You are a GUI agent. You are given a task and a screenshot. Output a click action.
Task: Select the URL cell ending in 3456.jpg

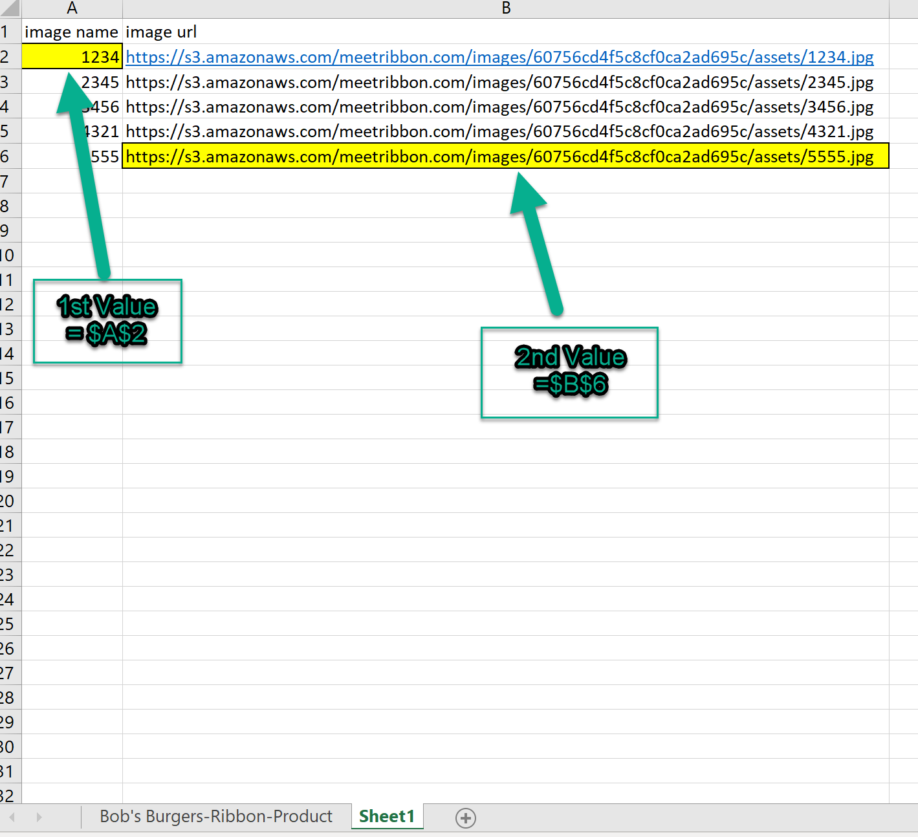(x=499, y=107)
